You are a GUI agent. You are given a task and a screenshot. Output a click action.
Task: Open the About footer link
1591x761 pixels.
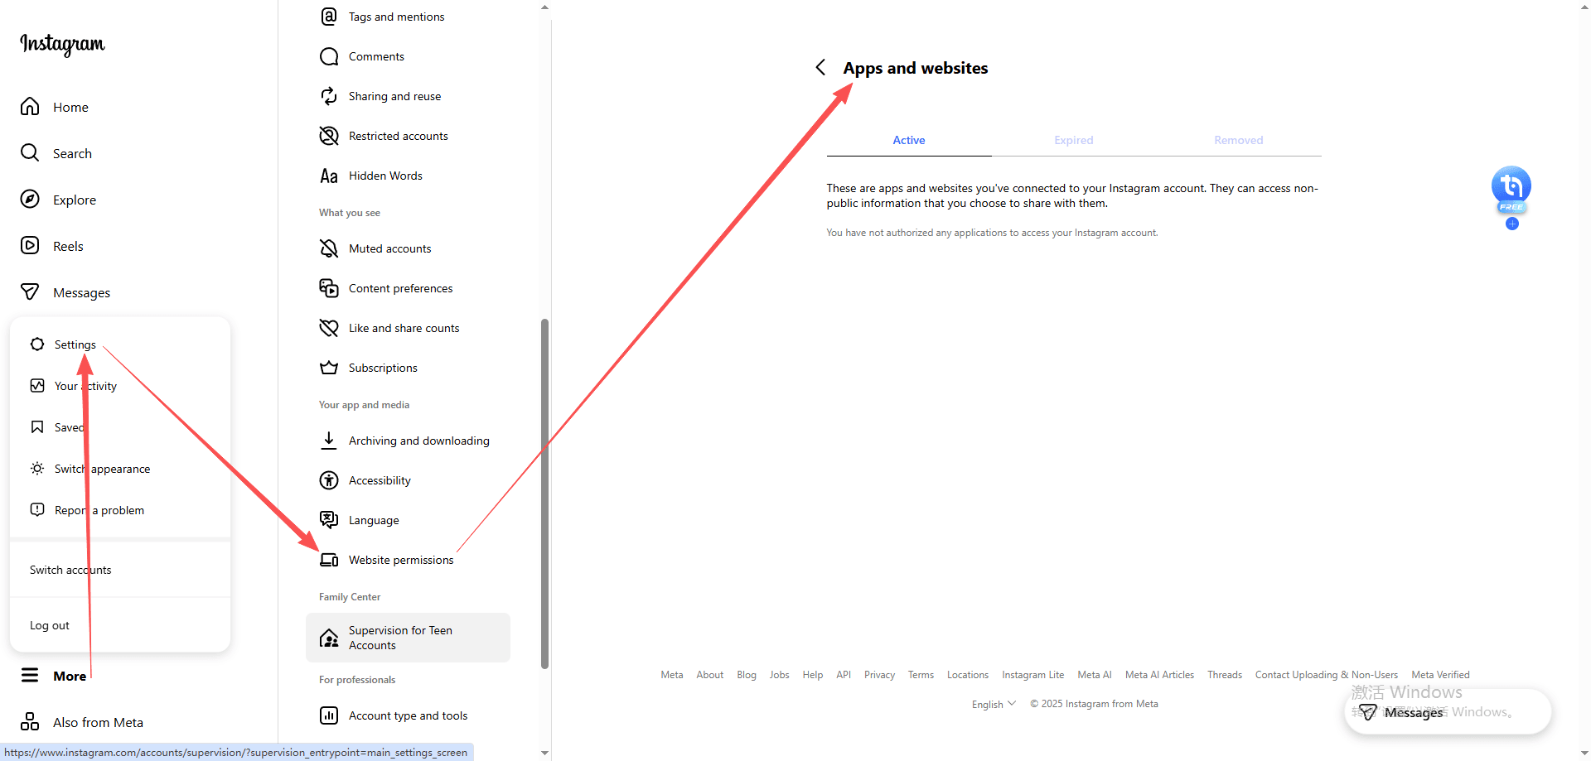tap(710, 675)
